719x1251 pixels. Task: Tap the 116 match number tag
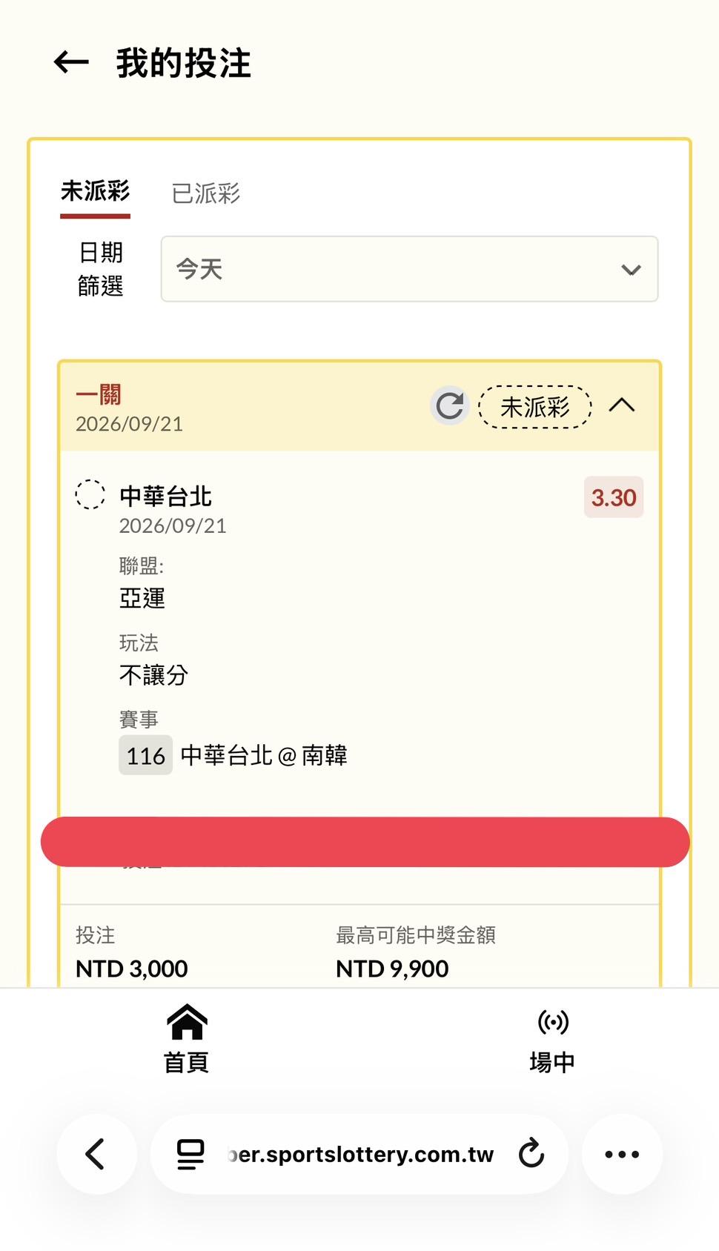coord(146,755)
